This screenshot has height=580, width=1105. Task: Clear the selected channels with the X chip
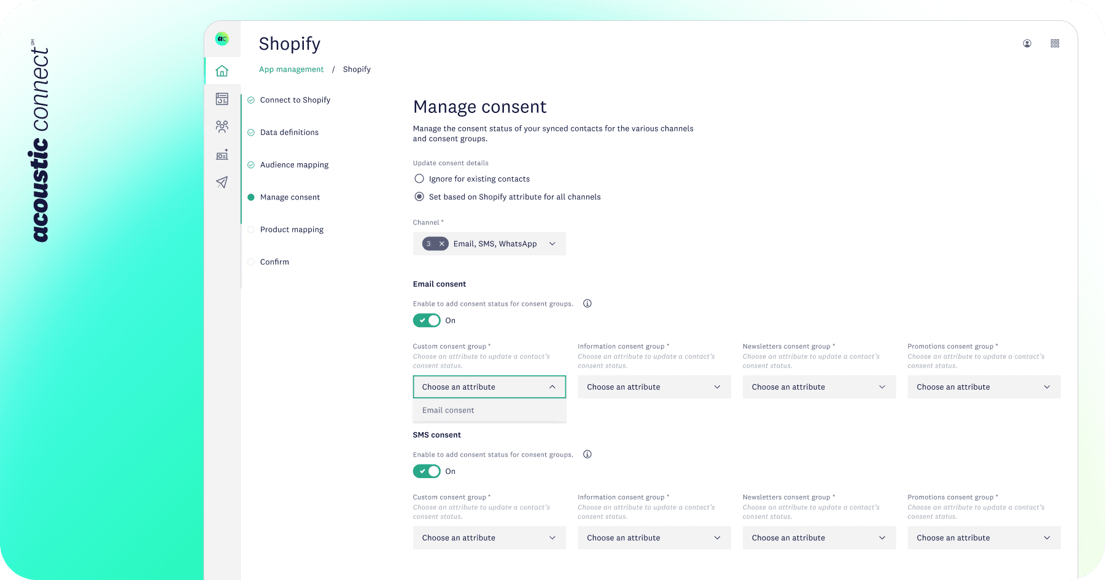point(441,244)
